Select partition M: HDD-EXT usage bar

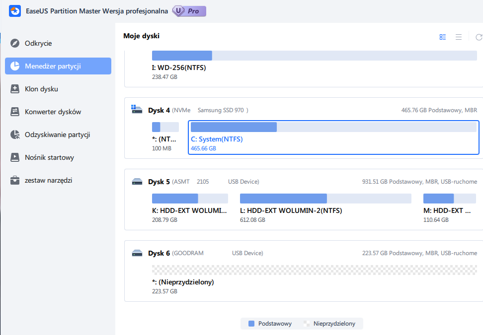pos(449,199)
